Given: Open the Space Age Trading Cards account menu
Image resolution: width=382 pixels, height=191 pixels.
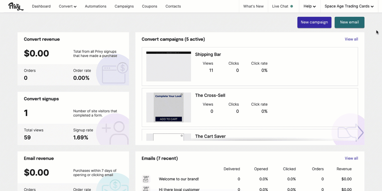Looking at the screenshot, I should (x=349, y=6).
